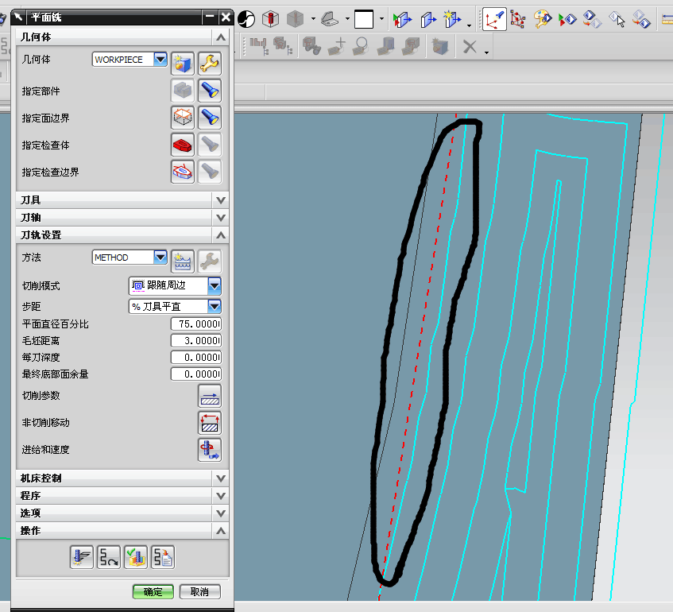Collapse the 刀轨设置 section

coord(221,235)
